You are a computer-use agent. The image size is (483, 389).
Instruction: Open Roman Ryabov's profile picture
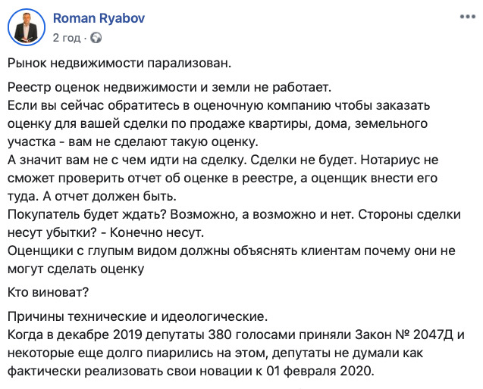[27, 27]
